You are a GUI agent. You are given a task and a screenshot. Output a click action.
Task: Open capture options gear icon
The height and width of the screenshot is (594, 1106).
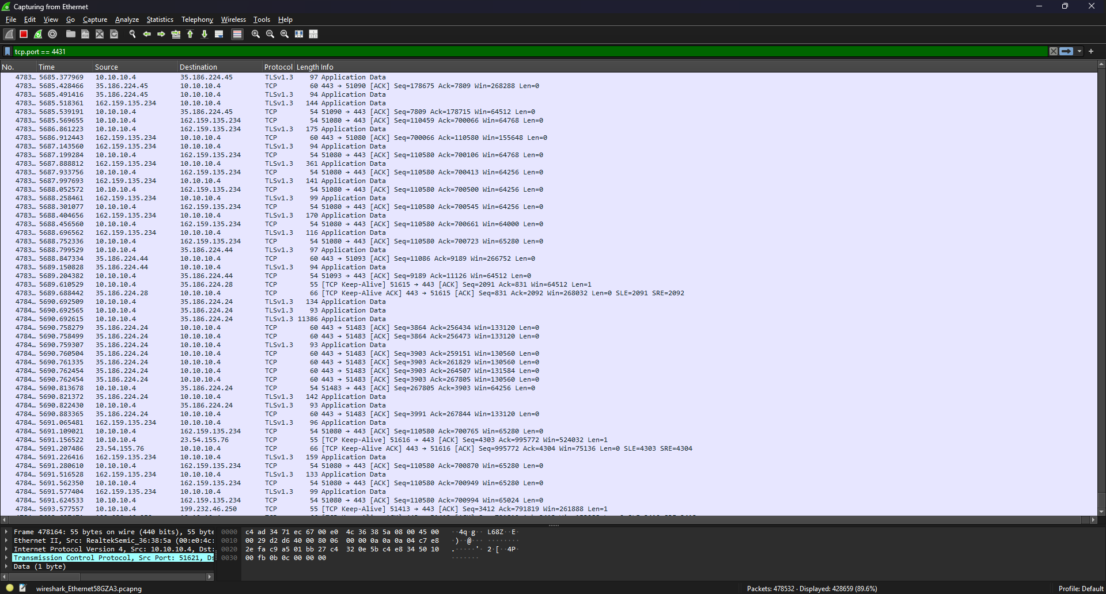pos(52,35)
